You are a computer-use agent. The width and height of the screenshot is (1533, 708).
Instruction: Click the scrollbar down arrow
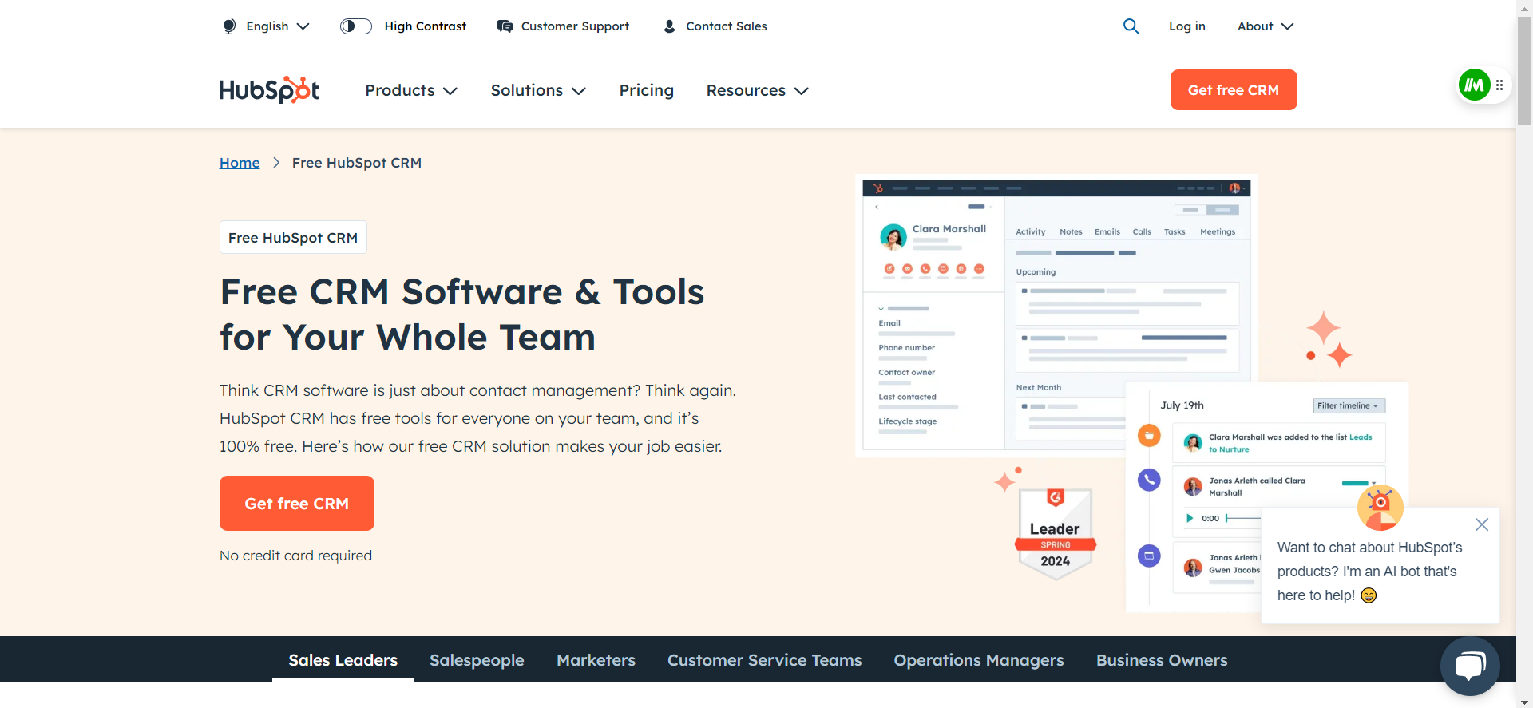point(1524,702)
